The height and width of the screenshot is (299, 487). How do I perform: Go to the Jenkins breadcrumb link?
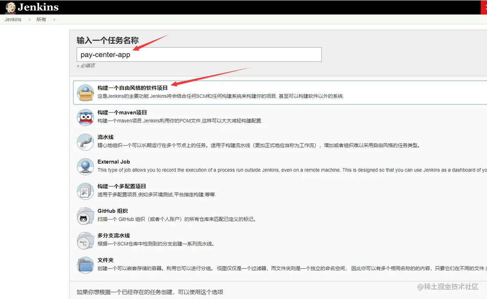click(13, 19)
